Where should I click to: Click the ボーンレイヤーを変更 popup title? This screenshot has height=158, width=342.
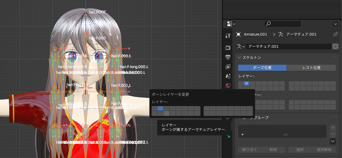click(x=170, y=95)
